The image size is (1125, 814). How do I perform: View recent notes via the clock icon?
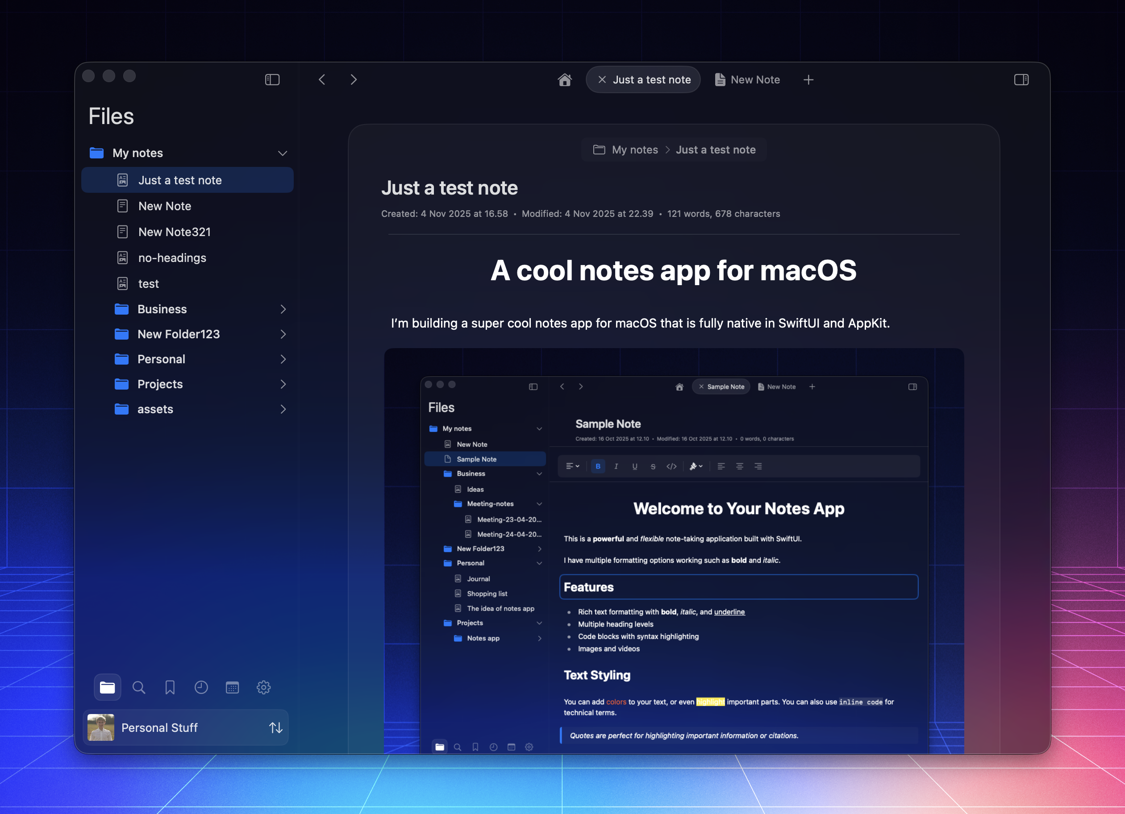(201, 687)
